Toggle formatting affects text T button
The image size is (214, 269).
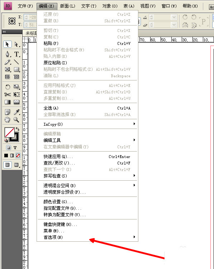click(15, 148)
